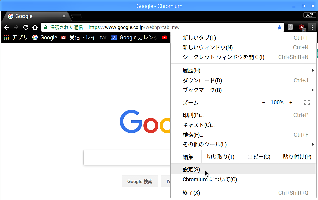
Task: Reload the current page
Action: coord(25,27)
